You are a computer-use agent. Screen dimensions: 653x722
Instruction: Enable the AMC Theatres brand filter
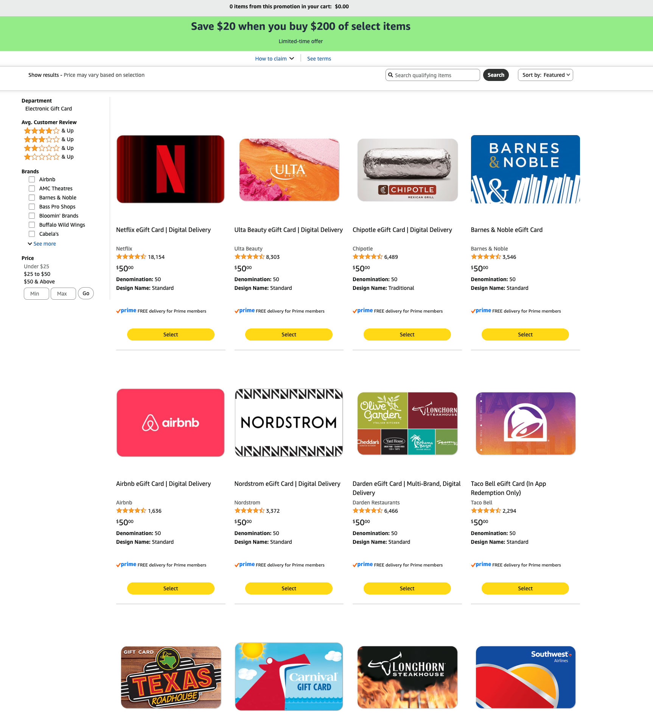coord(32,188)
